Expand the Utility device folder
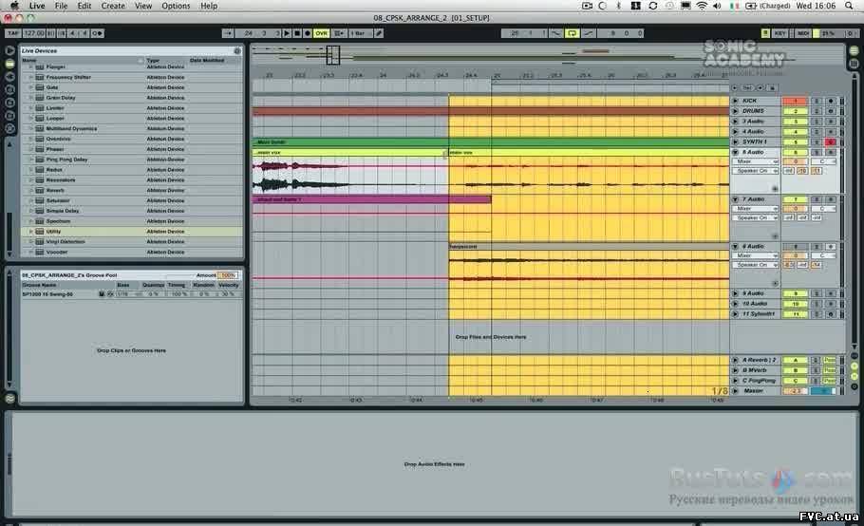Viewport: 864px width, 526px height. tap(30, 232)
